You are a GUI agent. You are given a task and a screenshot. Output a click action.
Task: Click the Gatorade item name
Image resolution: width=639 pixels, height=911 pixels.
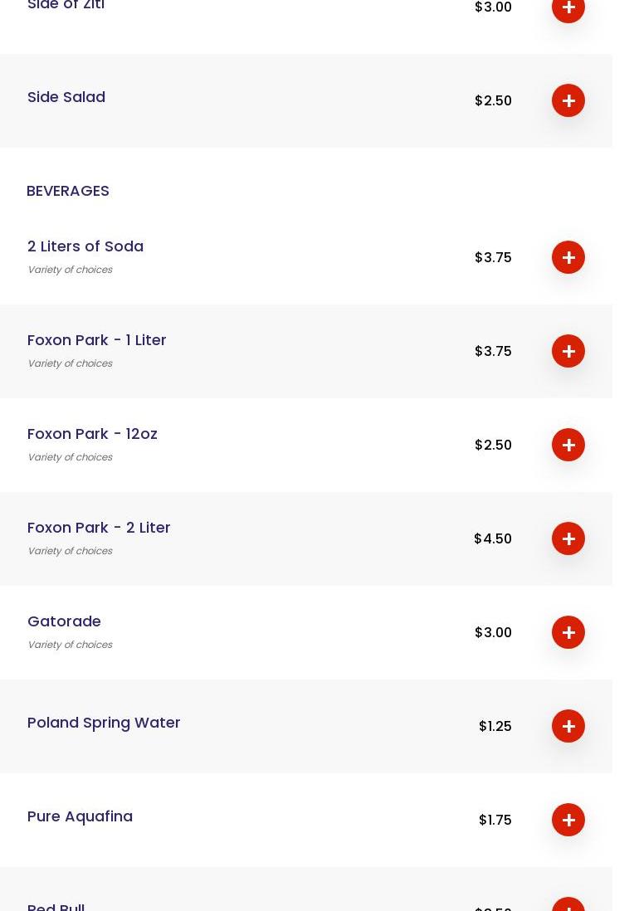click(64, 621)
